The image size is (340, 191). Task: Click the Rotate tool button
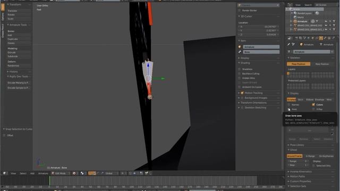(19, 15)
